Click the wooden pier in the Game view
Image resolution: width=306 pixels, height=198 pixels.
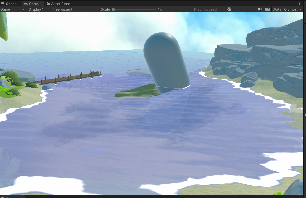68,78
